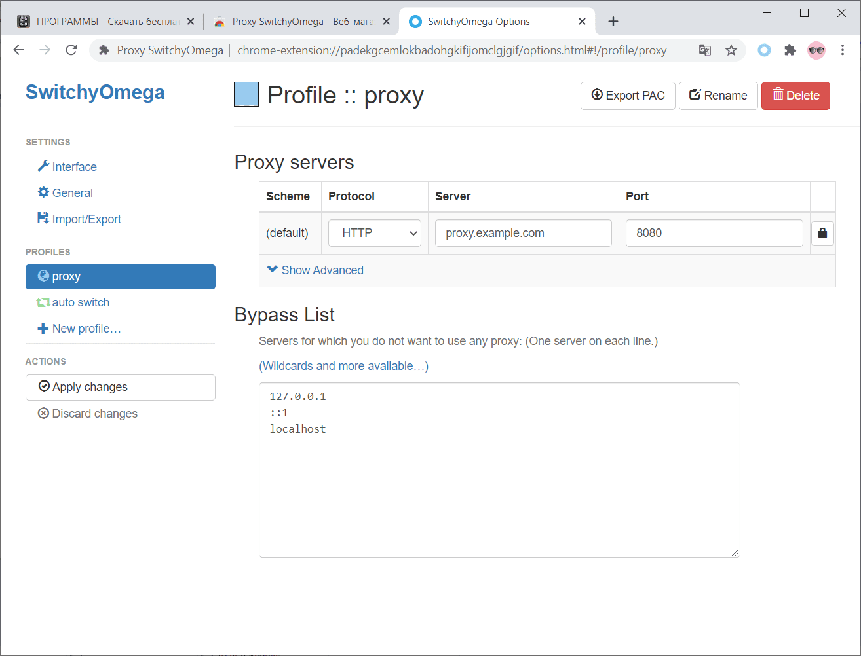
Task: Reload the page
Action: (x=71, y=50)
